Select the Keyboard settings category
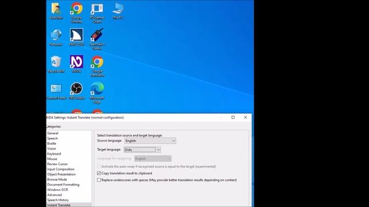369x207 pixels. (x=54, y=154)
